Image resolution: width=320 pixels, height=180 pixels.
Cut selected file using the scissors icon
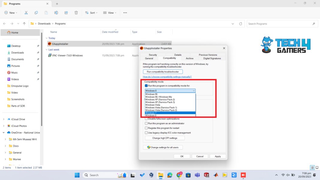(x=26, y=13)
